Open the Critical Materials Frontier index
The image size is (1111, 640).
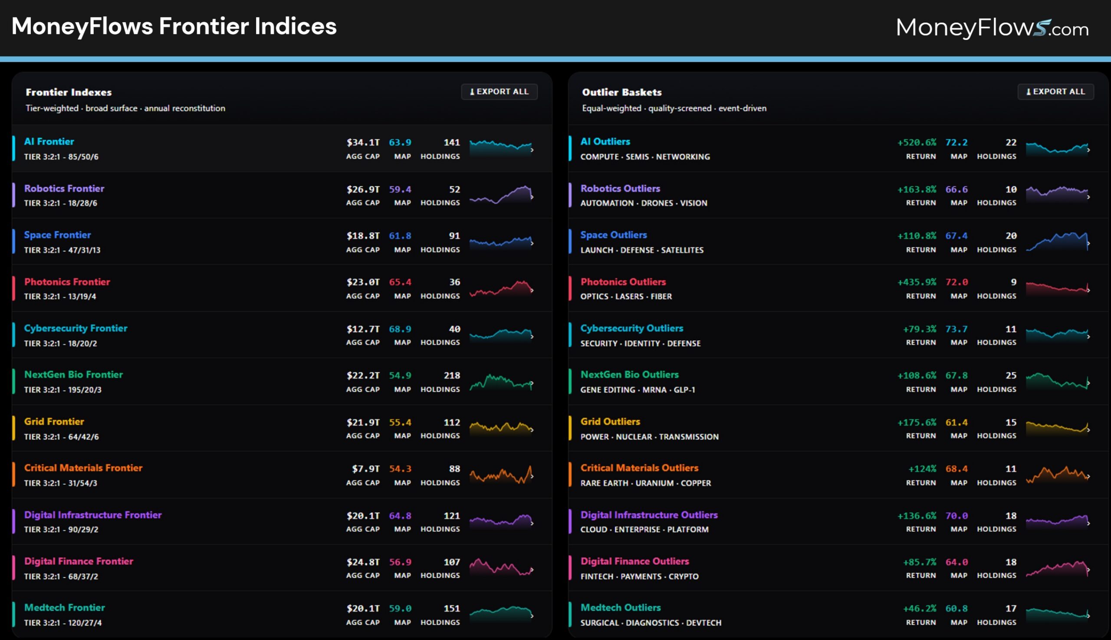click(x=282, y=475)
